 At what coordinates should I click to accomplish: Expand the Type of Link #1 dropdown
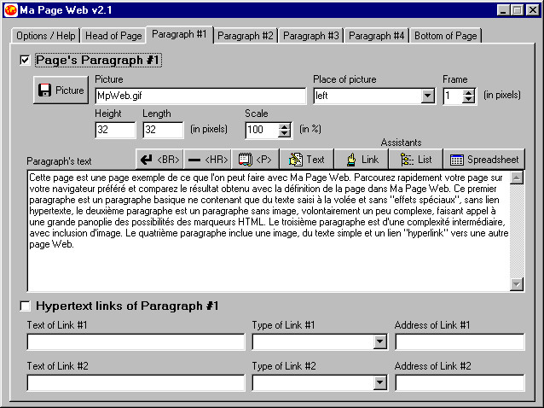380,342
